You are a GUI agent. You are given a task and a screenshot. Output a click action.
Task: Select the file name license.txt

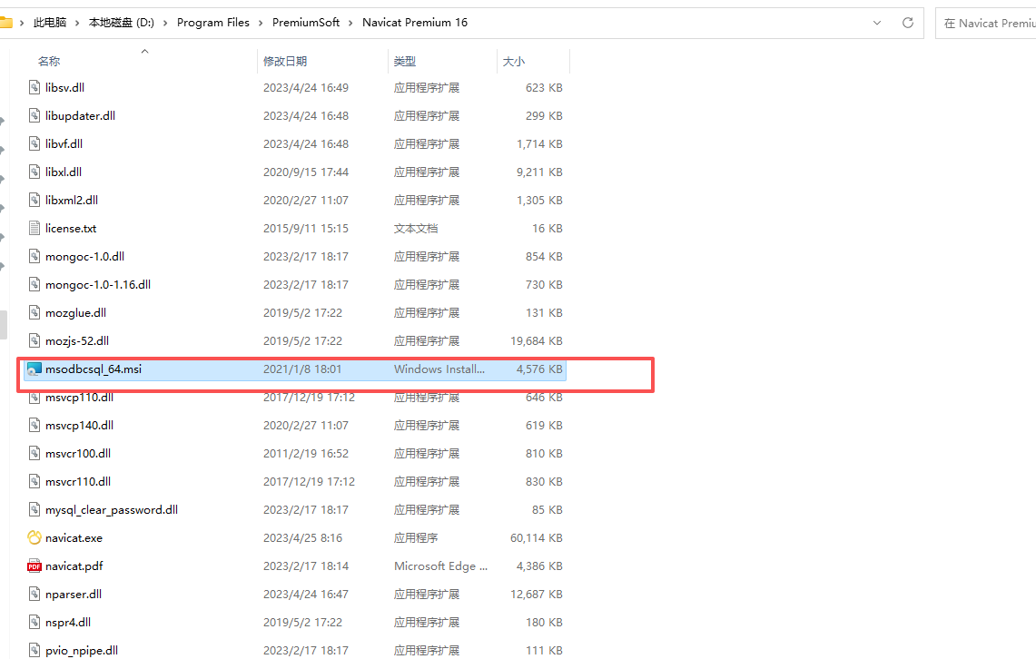[71, 228]
